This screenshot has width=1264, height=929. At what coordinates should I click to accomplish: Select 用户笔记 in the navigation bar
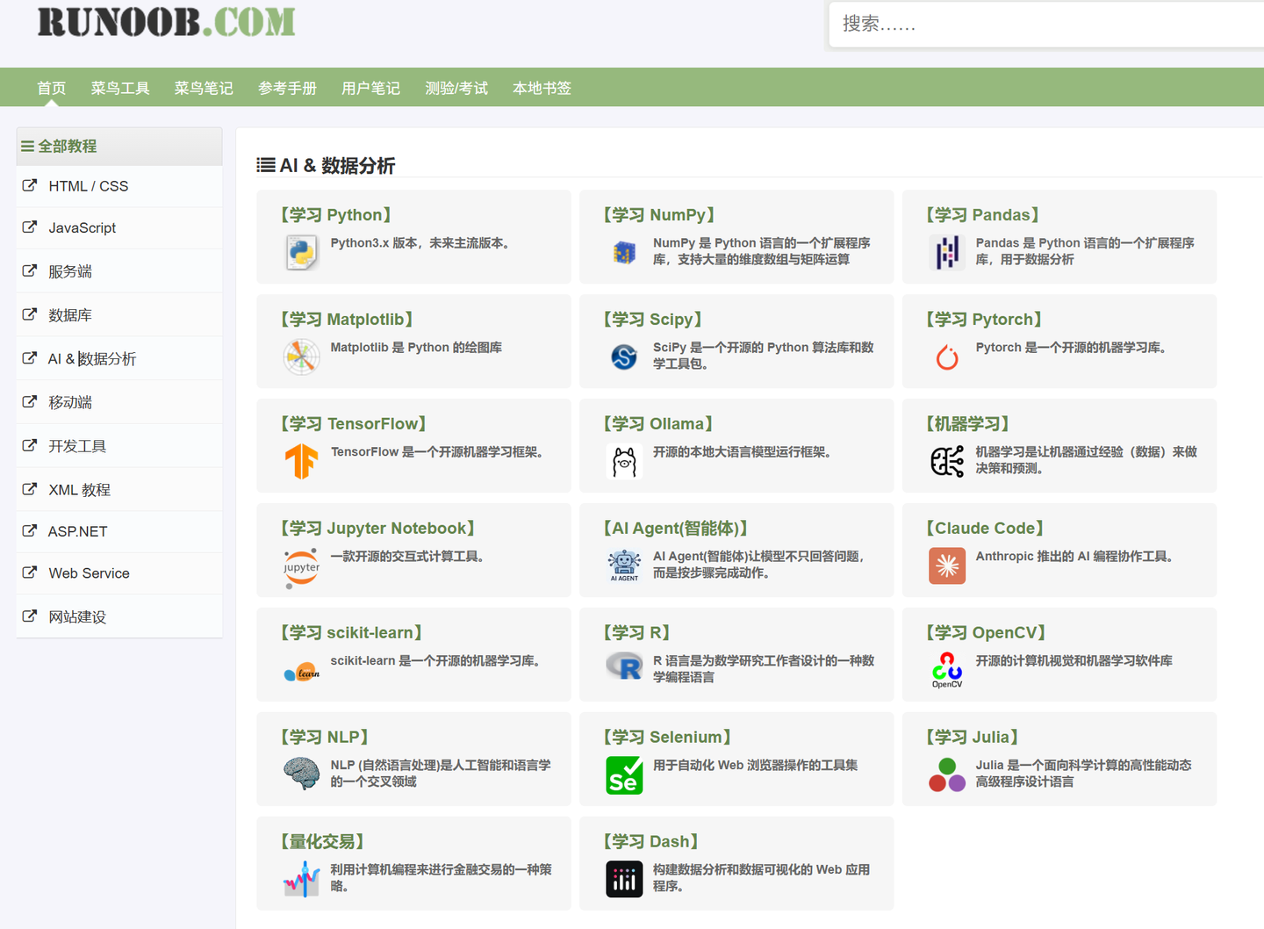point(370,88)
